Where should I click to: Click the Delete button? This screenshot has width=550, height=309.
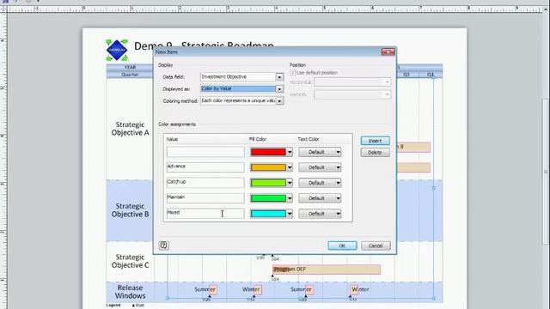point(375,153)
